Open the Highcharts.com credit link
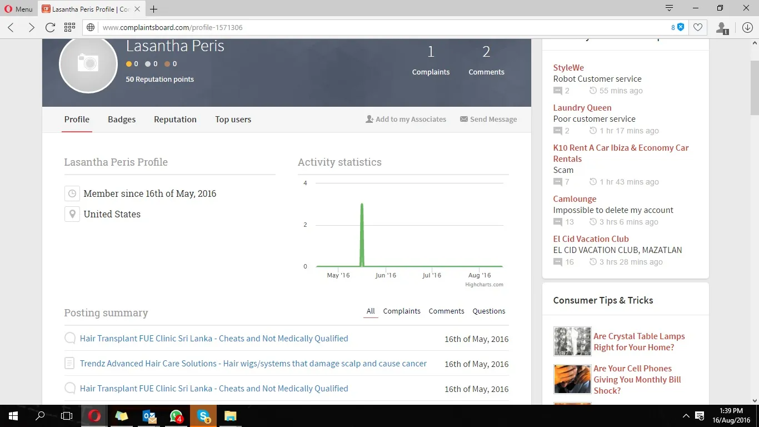The height and width of the screenshot is (427, 759). tap(484, 285)
